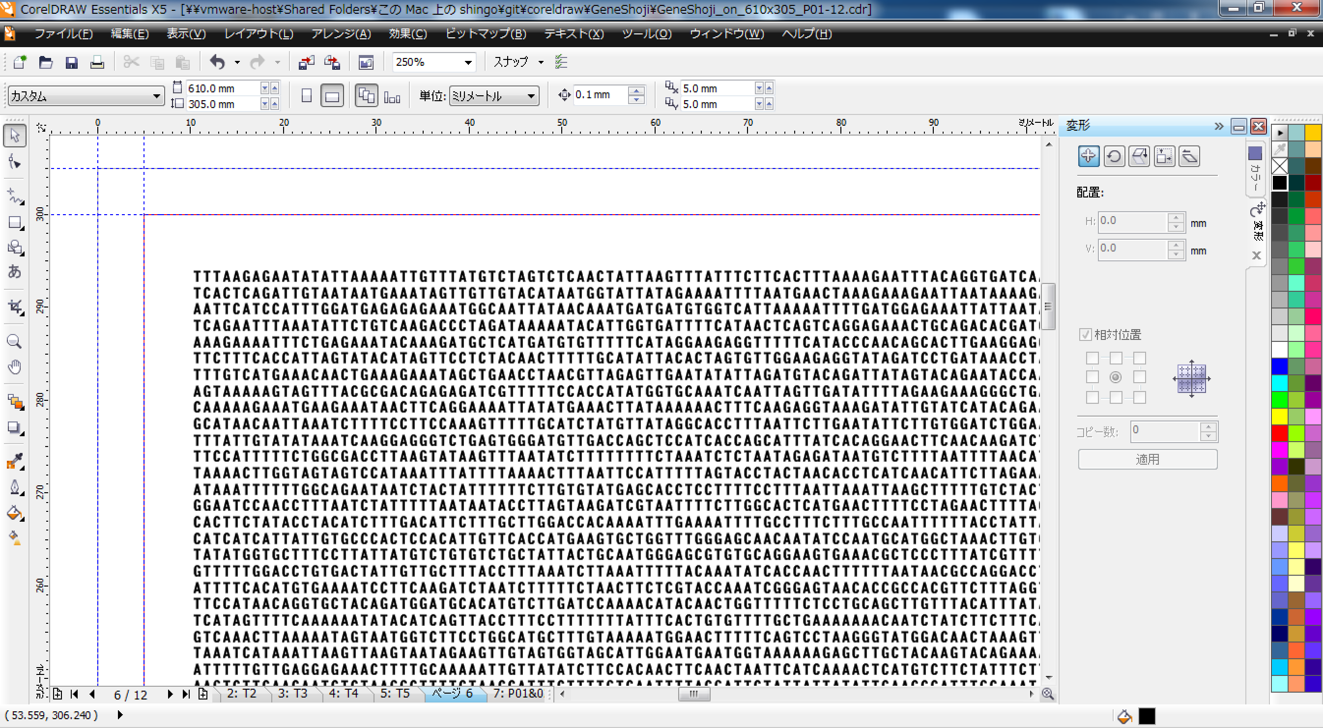Screen dimensions: 1323x728
Task: Select Position mode in Transform docker
Action: click(1088, 156)
